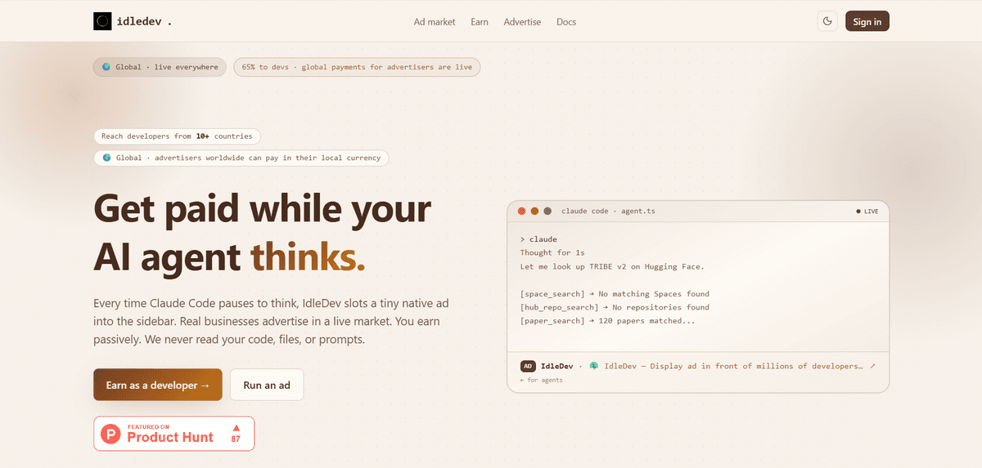Open the Featured on Product Hunt badge
The image size is (982, 468).
[x=174, y=434]
